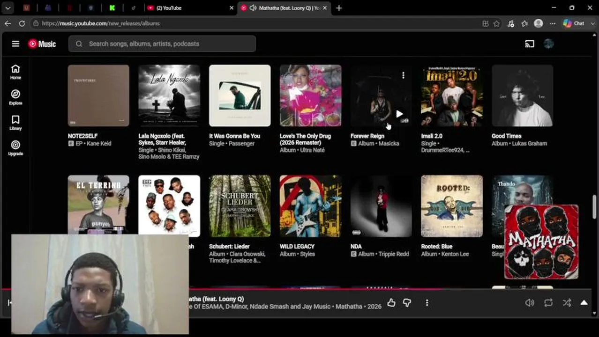This screenshot has width=599, height=337.
Task: Open the Good Times album cover
Action: point(523,95)
